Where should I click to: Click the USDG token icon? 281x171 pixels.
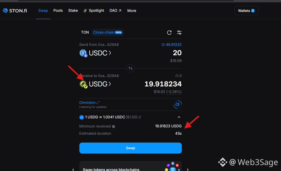coord(83,84)
